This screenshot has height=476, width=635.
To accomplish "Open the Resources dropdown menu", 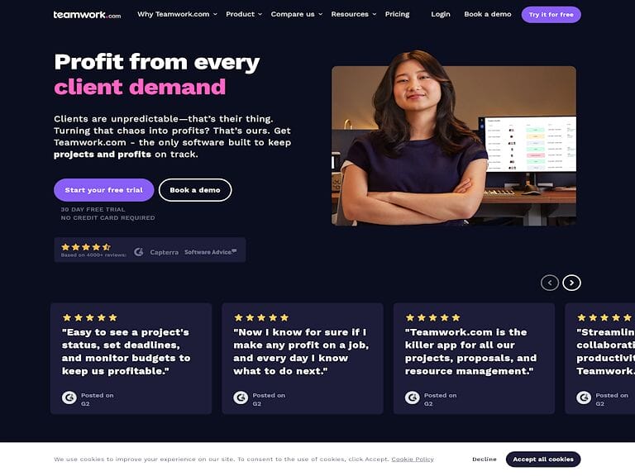I will (x=354, y=14).
